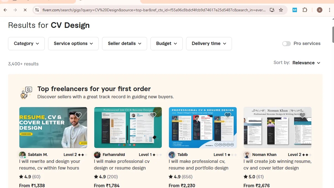Screen dimensions: 334x188
Task: Open Professional Job CV & Resume Design thumbnail
Action: pos(128,128)
